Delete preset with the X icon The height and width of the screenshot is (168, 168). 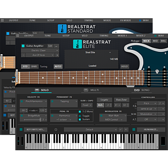point(126,129)
